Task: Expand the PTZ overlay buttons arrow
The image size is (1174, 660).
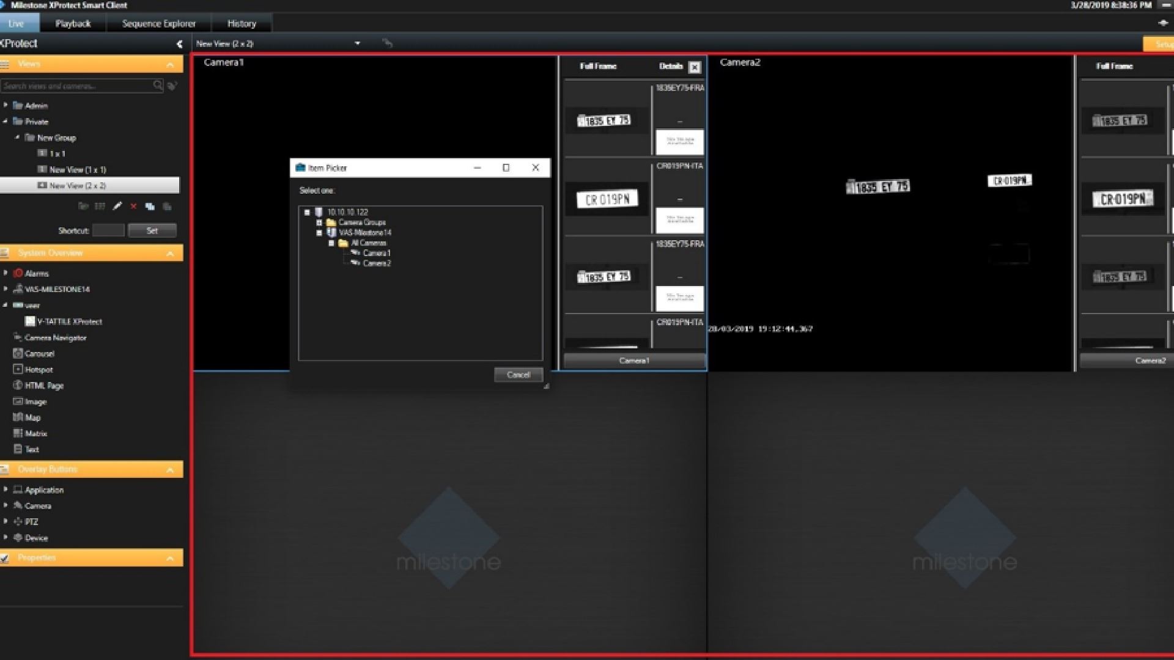Action: pos(6,521)
